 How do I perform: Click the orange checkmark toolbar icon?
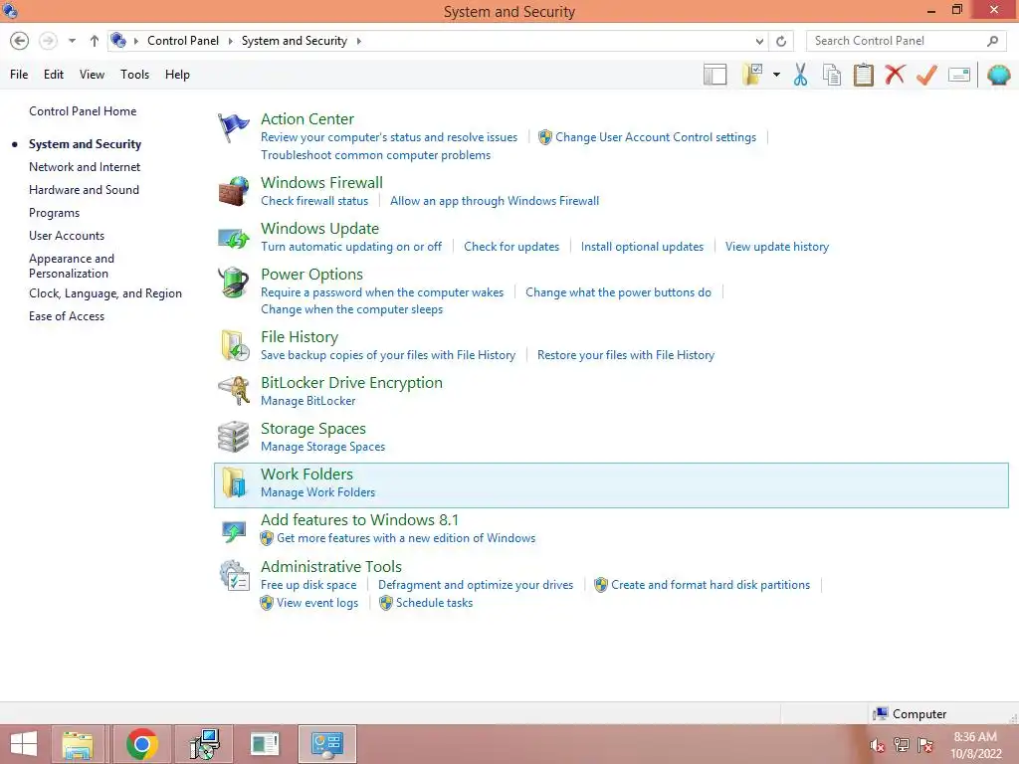[926, 75]
